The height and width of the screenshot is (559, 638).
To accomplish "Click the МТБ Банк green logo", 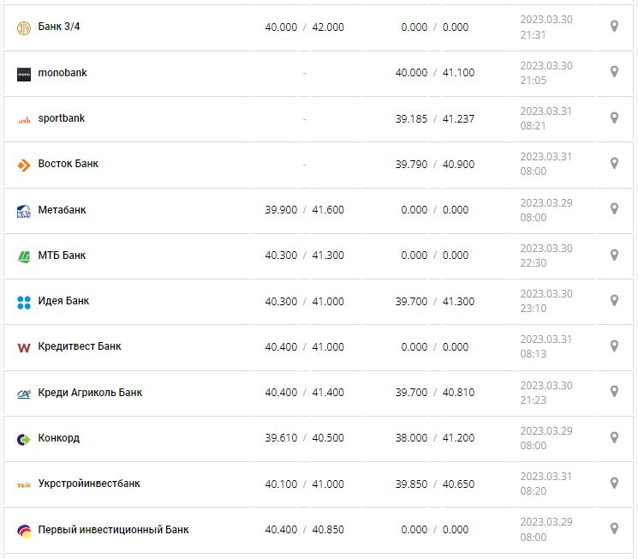I will tap(24, 256).
